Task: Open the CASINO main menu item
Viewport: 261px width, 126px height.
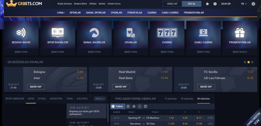Action: click(152, 13)
